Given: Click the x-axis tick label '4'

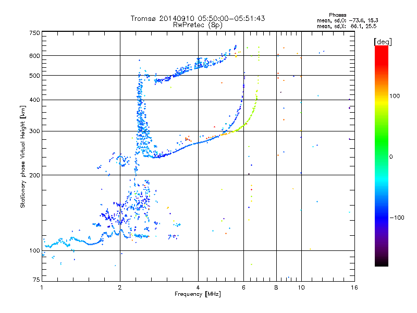Looking at the screenshot, I should [x=198, y=287].
